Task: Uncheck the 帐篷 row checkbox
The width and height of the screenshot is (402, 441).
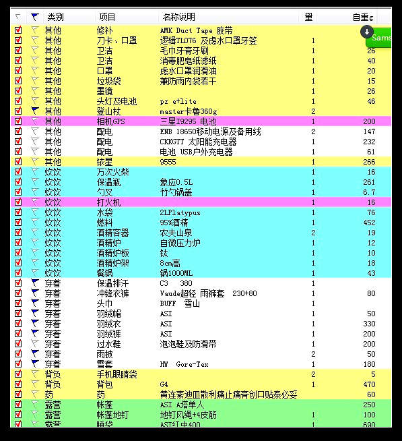Action: (18, 405)
